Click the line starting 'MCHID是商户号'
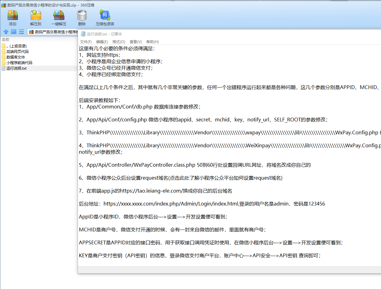 click(x=172, y=230)
